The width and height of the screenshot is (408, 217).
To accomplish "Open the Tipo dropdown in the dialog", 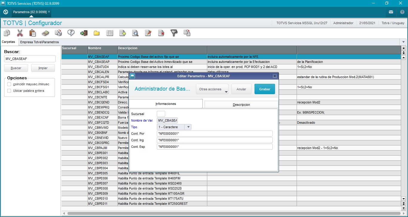I will [188, 127].
